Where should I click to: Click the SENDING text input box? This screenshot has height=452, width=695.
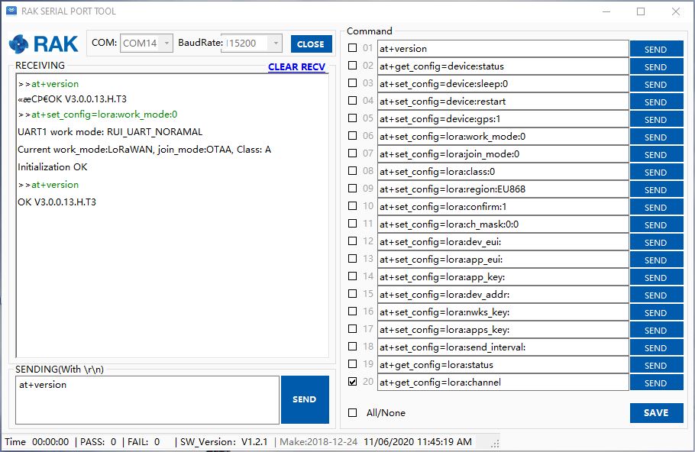click(147, 399)
